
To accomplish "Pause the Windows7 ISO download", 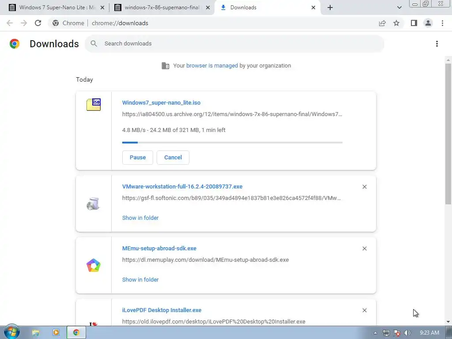I will pyautogui.click(x=138, y=158).
